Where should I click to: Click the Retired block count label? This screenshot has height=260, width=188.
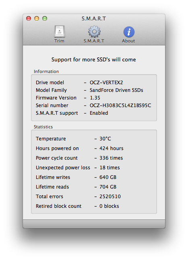coord(58,206)
